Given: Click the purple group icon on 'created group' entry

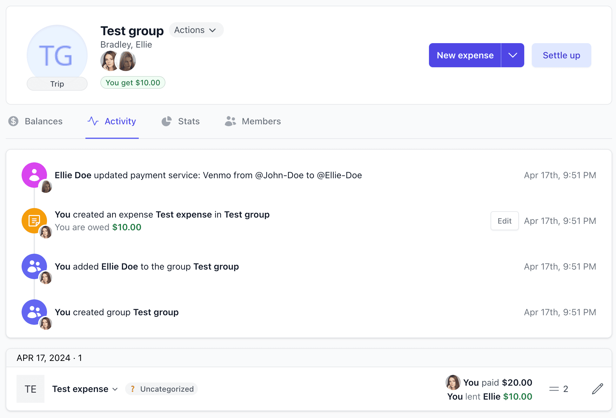Looking at the screenshot, I should [x=34, y=312].
